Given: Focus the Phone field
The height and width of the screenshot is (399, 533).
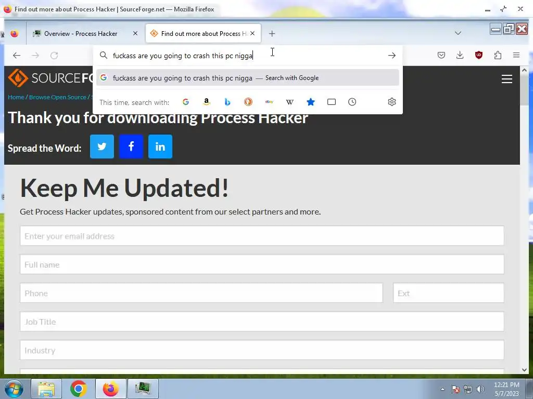Looking at the screenshot, I should coord(201,293).
